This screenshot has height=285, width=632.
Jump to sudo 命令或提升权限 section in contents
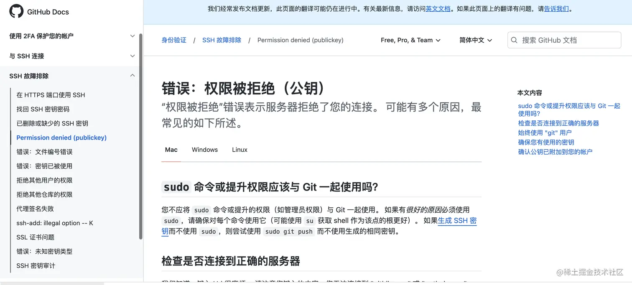point(569,109)
